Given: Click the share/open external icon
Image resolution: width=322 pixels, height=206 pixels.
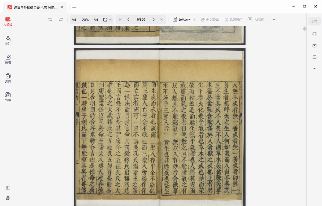Looking at the screenshot, I should coord(314,57).
